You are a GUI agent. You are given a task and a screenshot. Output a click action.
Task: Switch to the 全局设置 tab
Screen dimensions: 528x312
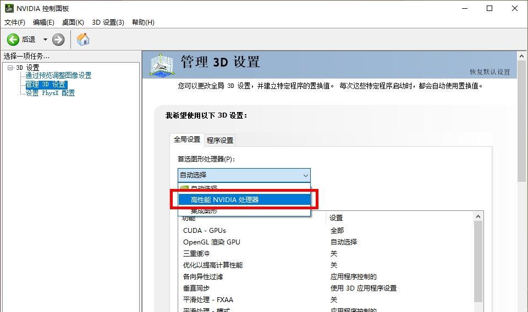[187, 139]
